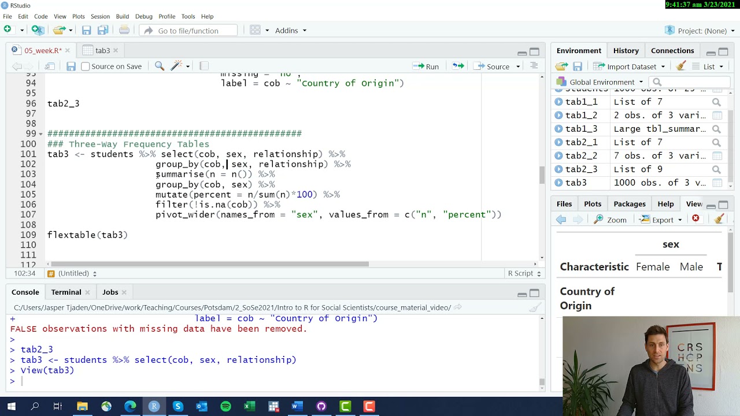The width and height of the screenshot is (740, 416).
Task: Open the Jobs tab
Action: [x=110, y=292]
